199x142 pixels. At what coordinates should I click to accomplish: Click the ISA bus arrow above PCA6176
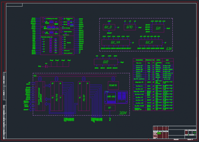click(113, 78)
